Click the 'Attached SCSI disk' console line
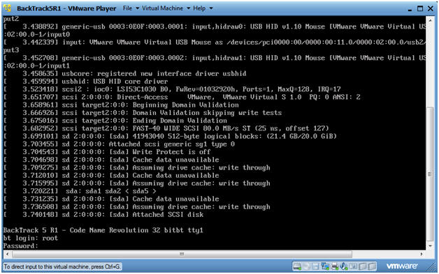Screen dimensions: 439x274 point(103,215)
